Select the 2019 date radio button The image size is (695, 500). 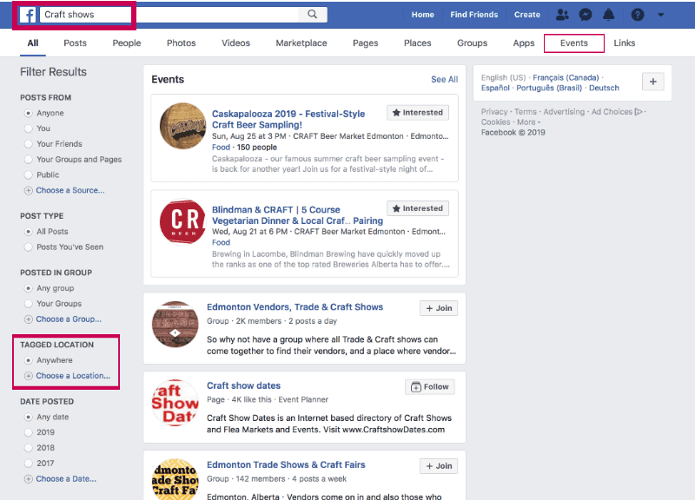click(29, 432)
